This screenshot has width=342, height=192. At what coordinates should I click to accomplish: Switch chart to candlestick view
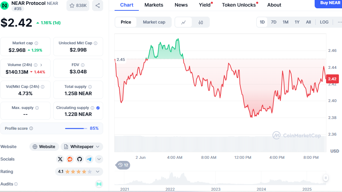click(201, 22)
